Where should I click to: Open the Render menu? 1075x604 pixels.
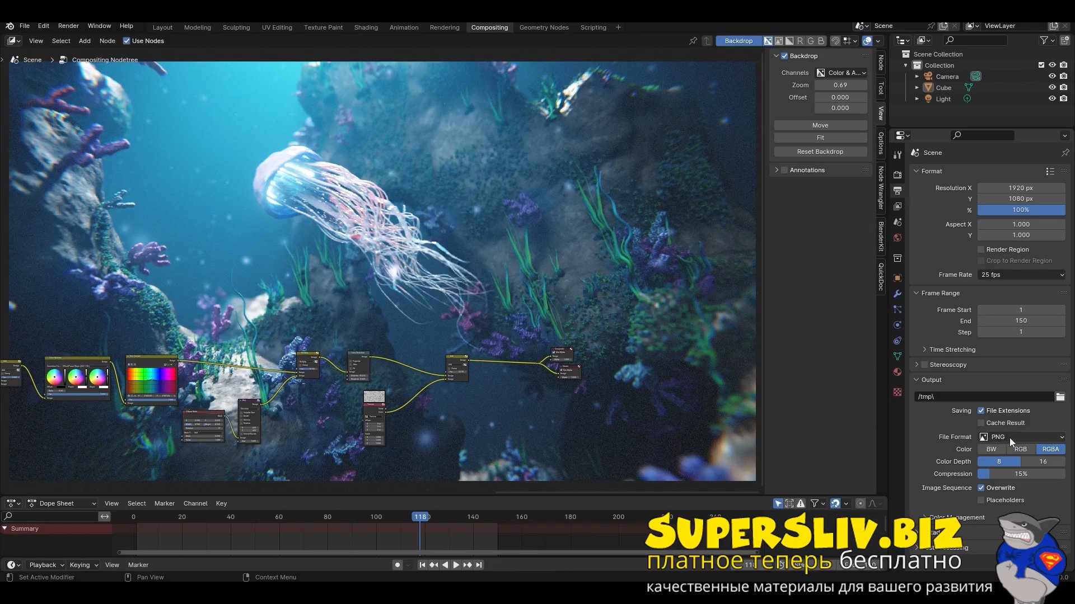coord(68,26)
